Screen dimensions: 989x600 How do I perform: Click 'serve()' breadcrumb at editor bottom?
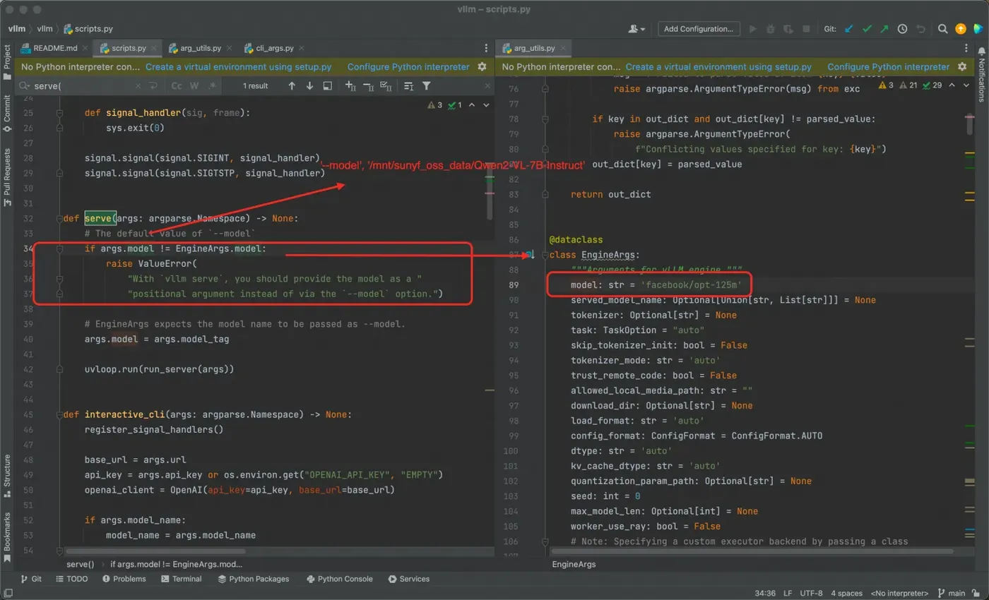click(x=80, y=564)
